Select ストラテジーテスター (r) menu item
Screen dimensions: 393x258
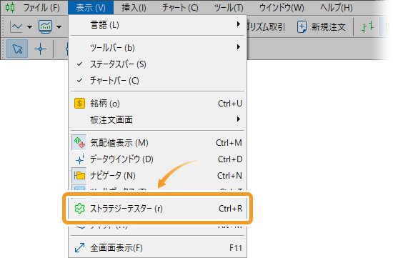tap(157, 209)
